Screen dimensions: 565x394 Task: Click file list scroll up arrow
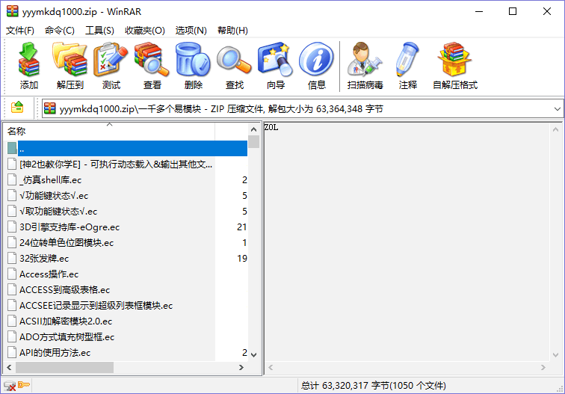coord(253,129)
